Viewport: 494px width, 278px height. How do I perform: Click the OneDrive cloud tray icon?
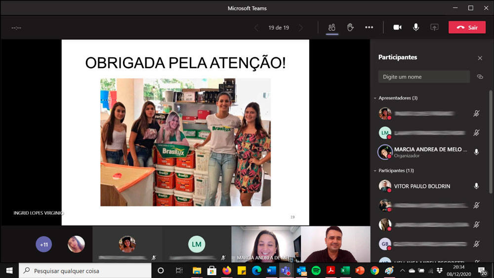(412, 271)
